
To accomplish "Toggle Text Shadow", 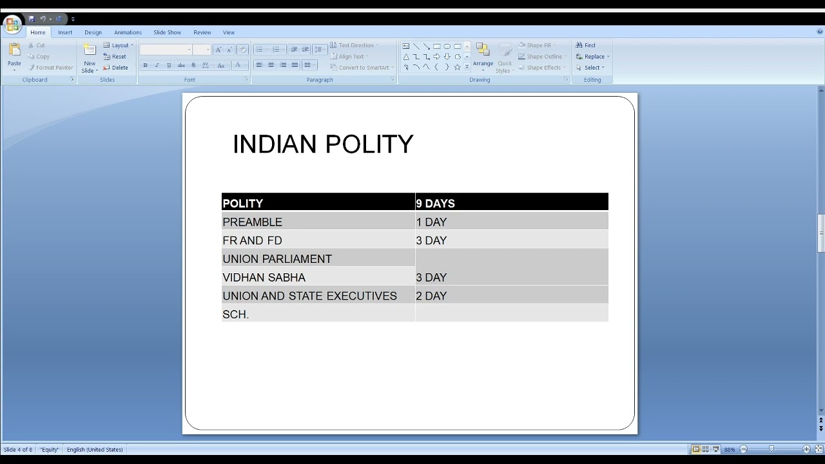I will tap(193, 65).
